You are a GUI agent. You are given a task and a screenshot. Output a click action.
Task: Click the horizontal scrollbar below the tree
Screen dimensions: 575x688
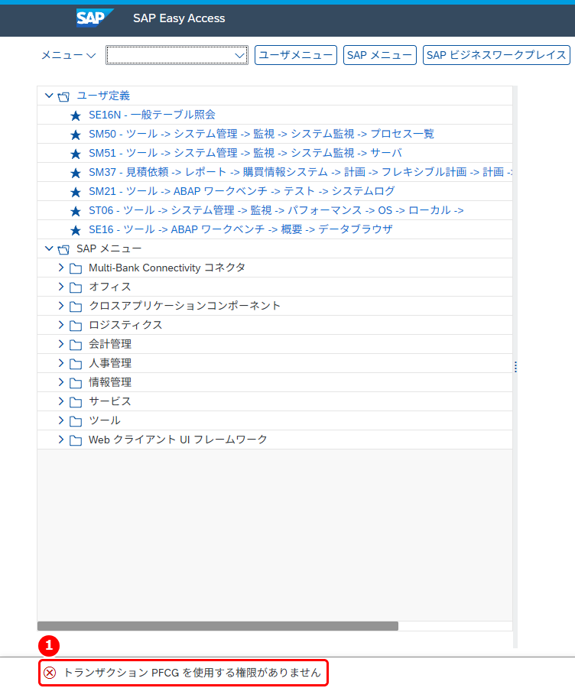(x=218, y=626)
